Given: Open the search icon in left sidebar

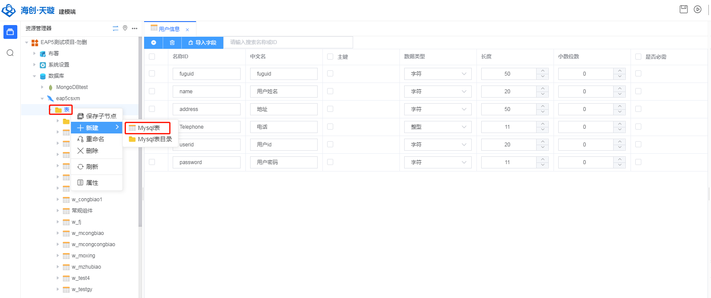Looking at the screenshot, I should [x=10, y=53].
